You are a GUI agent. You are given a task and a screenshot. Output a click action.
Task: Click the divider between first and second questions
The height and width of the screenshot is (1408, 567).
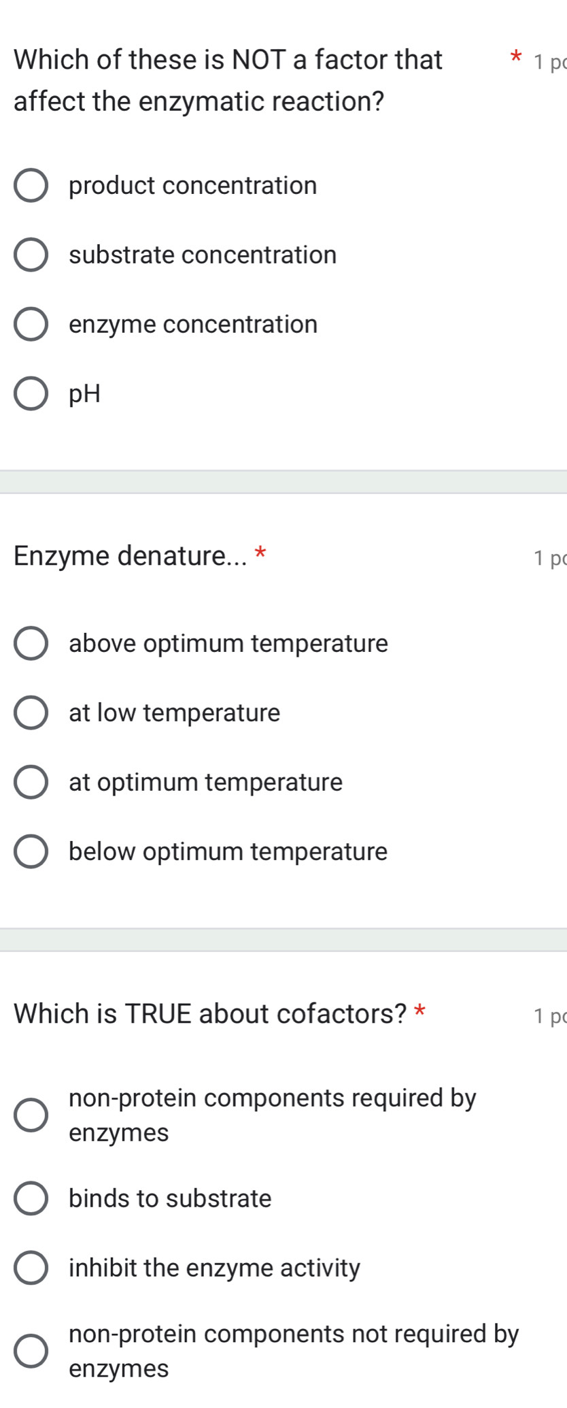[x=283, y=479]
